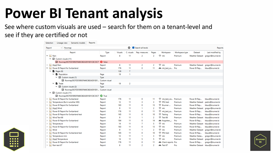273x153 pixels.
Task: Expand the Temperature mini report row
Action: tap(47, 136)
